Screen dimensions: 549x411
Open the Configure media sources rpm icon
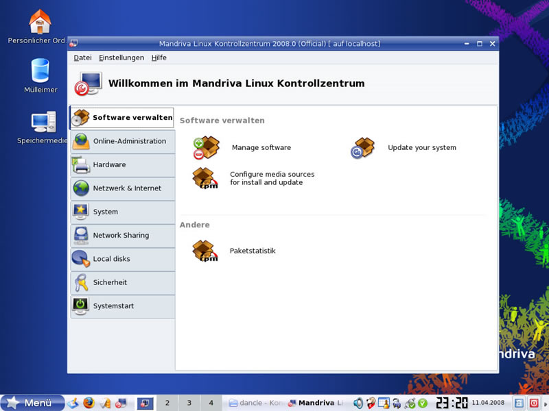point(205,178)
